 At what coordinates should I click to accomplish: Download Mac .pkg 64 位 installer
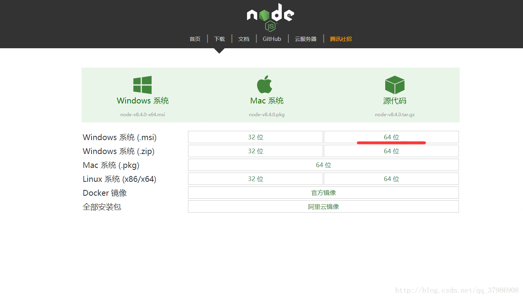click(x=323, y=165)
